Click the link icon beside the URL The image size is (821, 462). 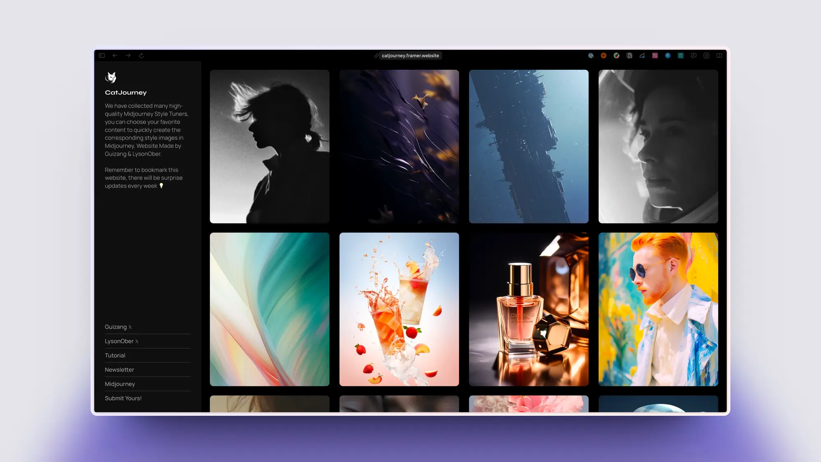pyautogui.click(x=376, y=56)
